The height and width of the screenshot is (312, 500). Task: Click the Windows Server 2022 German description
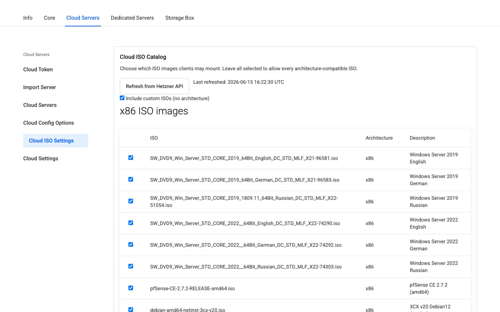[434, 245]
